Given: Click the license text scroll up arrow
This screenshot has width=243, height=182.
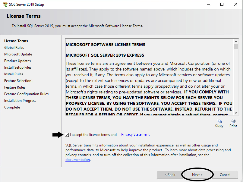Looking at the screenshot, I should click(x=236, y=42).
